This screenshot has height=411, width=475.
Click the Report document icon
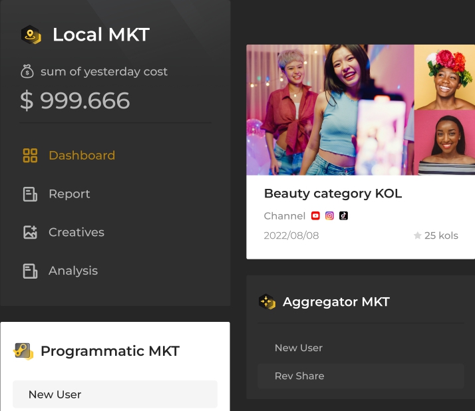click(x=30, y=194)
